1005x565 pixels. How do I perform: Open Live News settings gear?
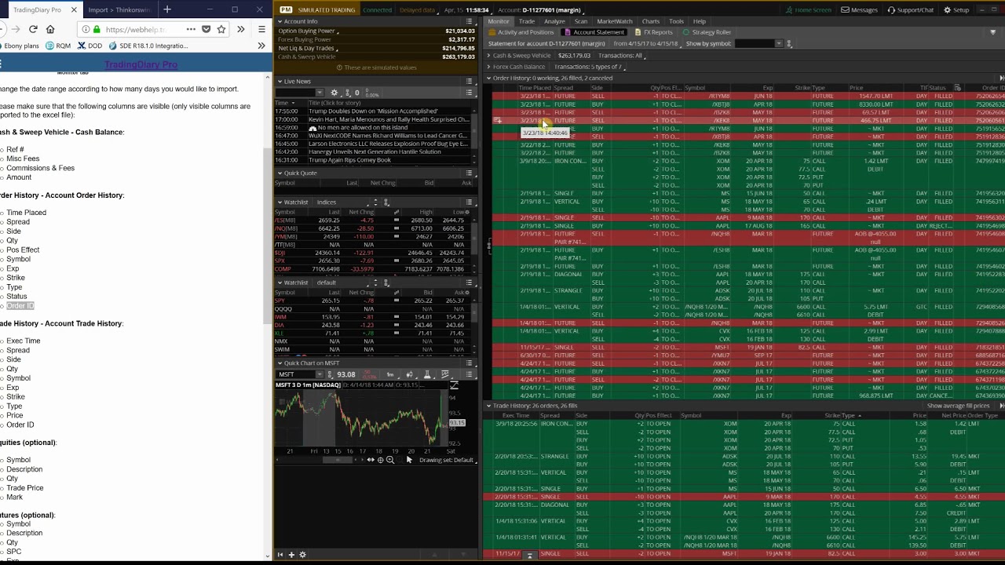pos(334,93)
